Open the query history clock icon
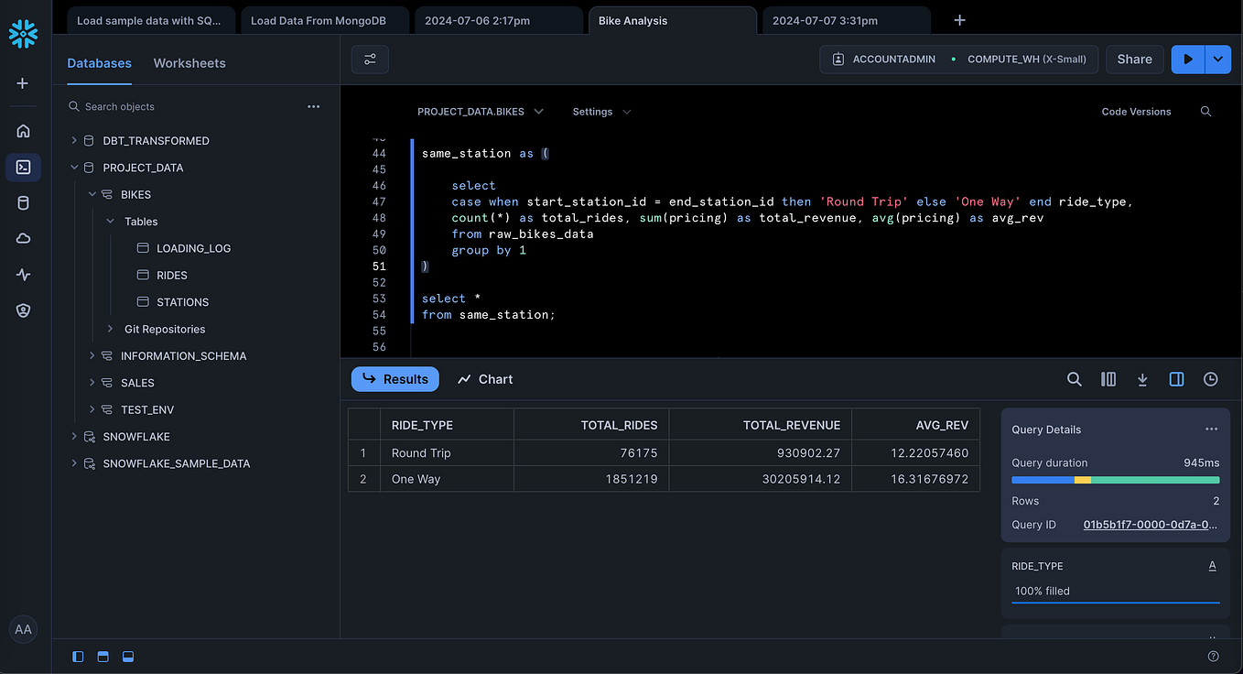 click(x=1210, y=378)
